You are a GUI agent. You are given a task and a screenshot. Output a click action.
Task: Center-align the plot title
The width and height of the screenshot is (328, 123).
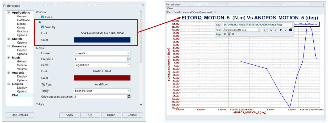tap(229, 34)
